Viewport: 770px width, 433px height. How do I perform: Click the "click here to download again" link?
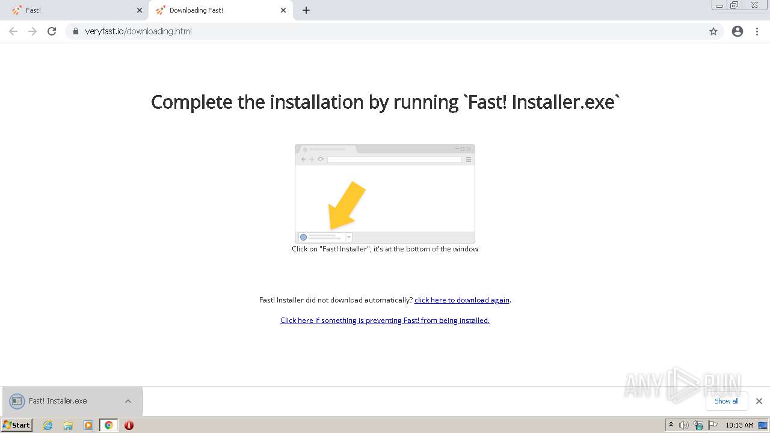tap(462, 300)
